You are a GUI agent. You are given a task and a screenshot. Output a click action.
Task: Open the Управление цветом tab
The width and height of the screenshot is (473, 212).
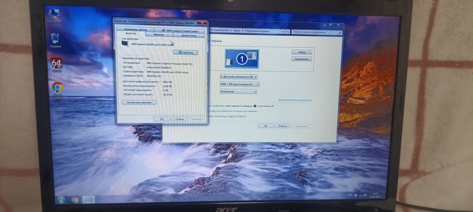tap(135, 29)
